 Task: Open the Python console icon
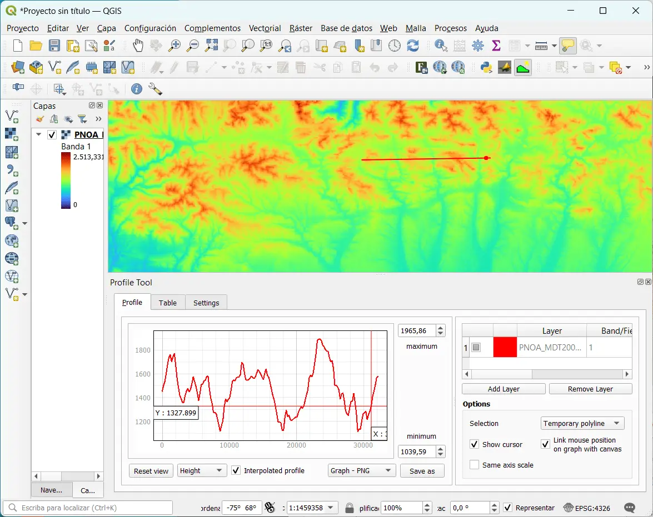[486, 67]
